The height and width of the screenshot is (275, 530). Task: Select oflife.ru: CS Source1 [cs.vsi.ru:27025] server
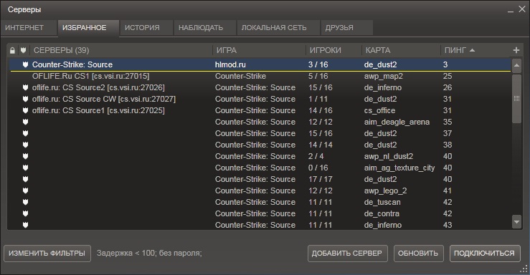click(260, 110)
